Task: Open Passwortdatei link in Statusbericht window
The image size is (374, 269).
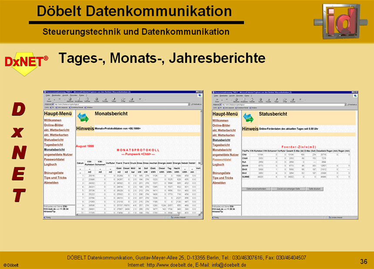Action: pyautogui.click(x=222, y=160)
